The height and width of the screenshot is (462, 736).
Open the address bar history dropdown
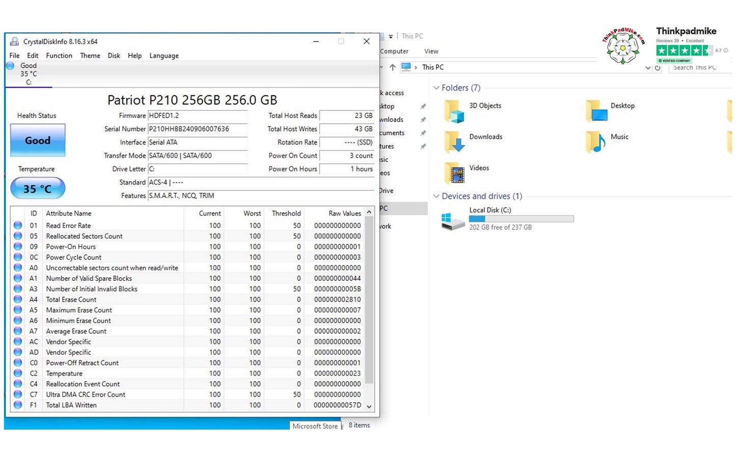click(x=648, y=68)
